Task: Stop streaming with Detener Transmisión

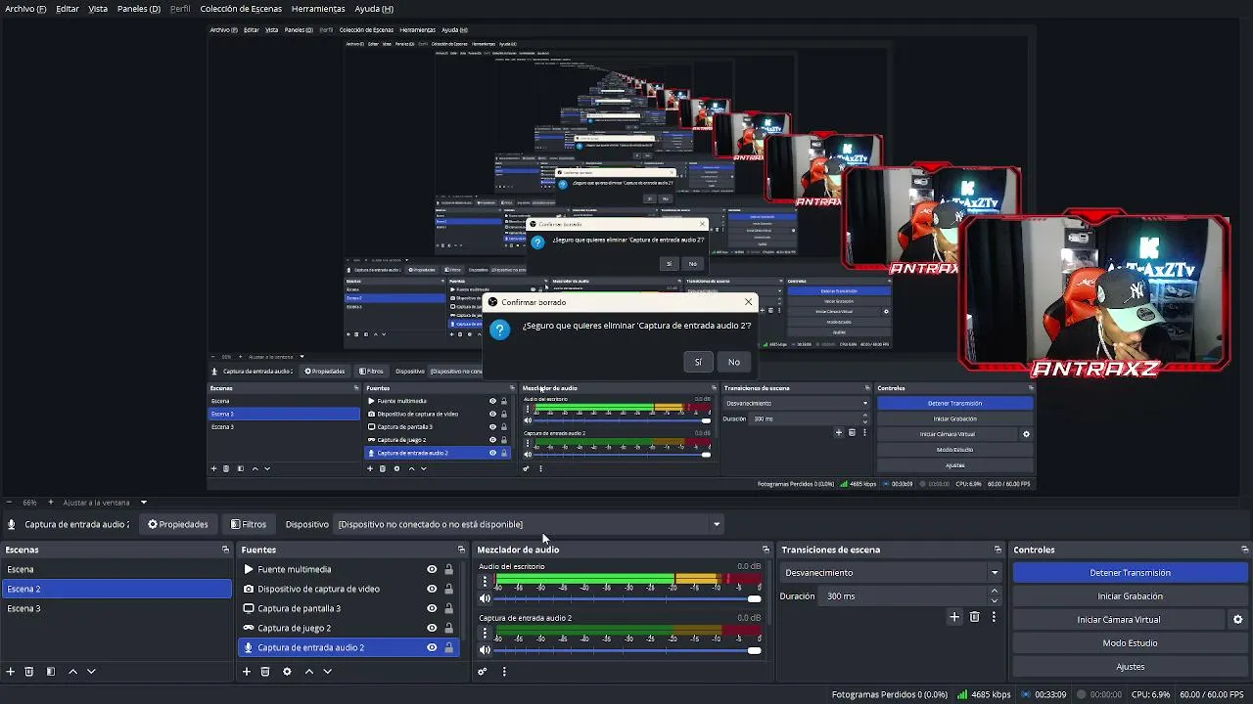Action: pos(1131,573)
